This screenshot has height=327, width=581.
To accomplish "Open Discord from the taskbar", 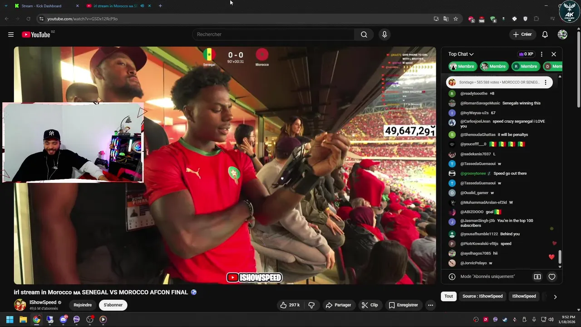I will pyautogui.click(x=63, y=320).
